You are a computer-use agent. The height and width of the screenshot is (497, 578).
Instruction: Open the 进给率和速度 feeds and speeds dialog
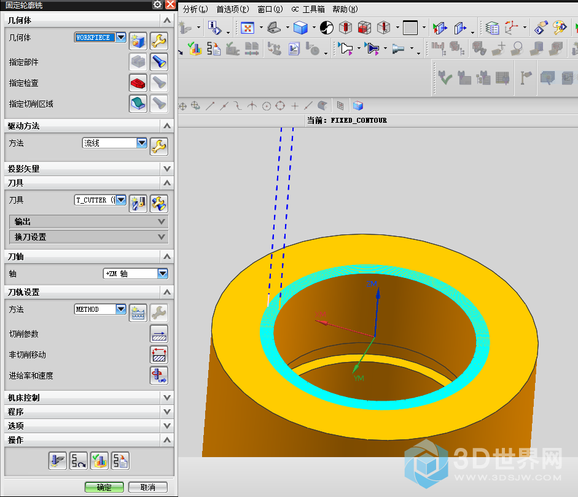point(159,376)
